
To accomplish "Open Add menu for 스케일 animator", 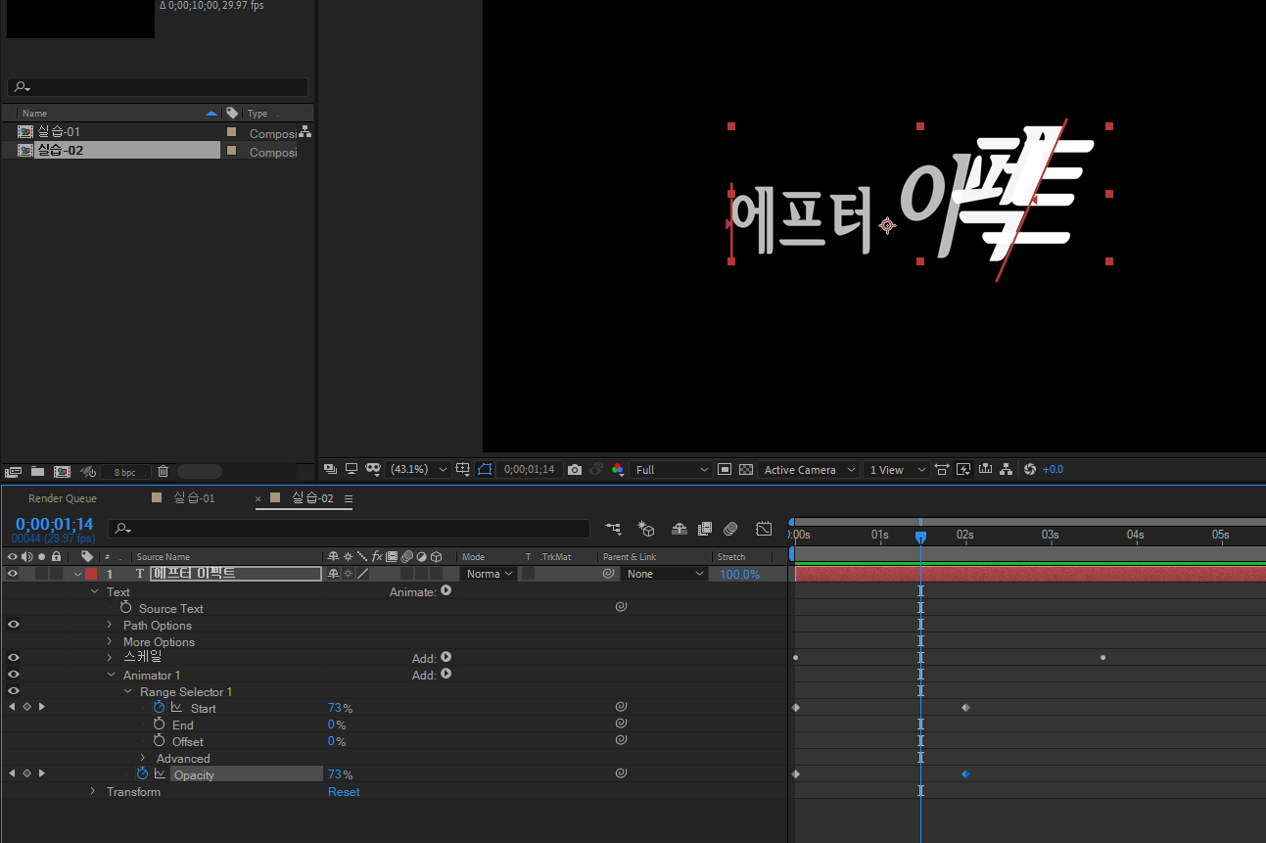I will coord(445,657).
